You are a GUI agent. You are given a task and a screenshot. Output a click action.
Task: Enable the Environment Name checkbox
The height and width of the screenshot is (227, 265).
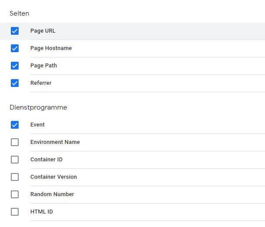15,142
